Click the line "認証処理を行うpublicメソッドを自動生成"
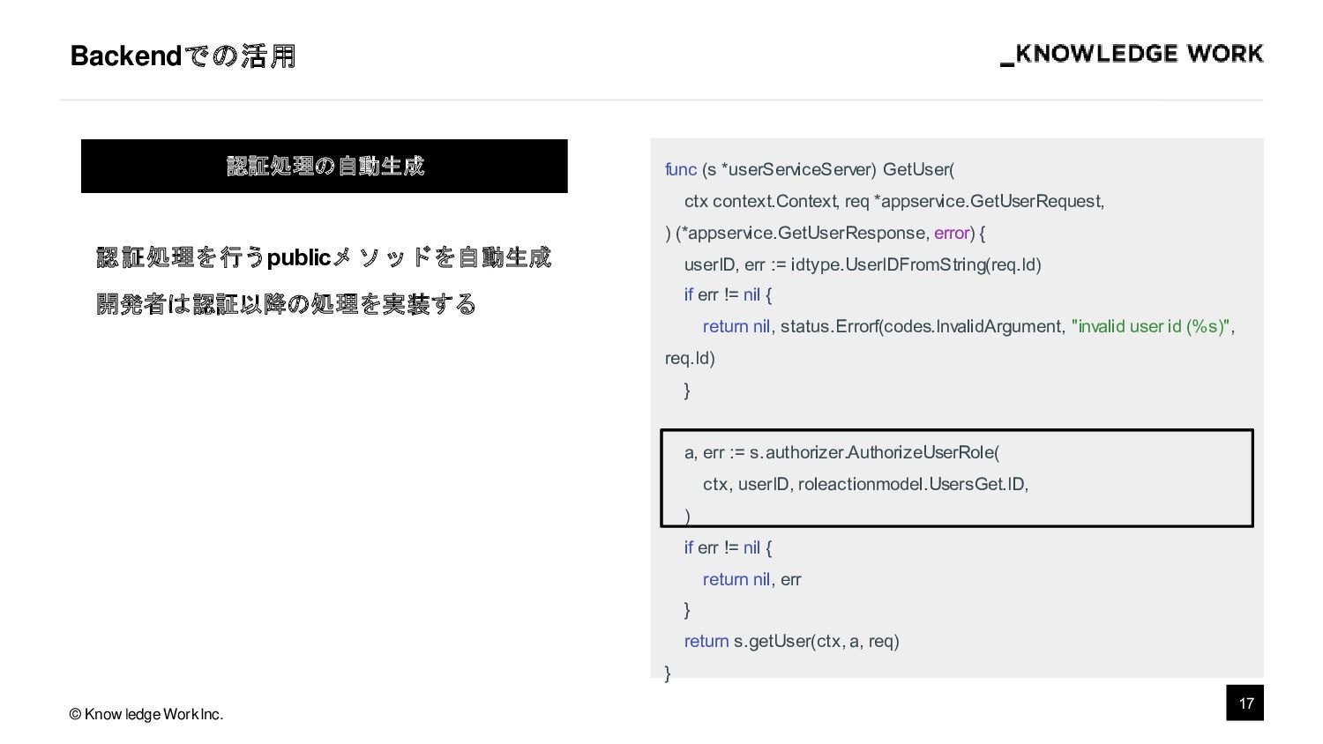 tap(324, 257)
